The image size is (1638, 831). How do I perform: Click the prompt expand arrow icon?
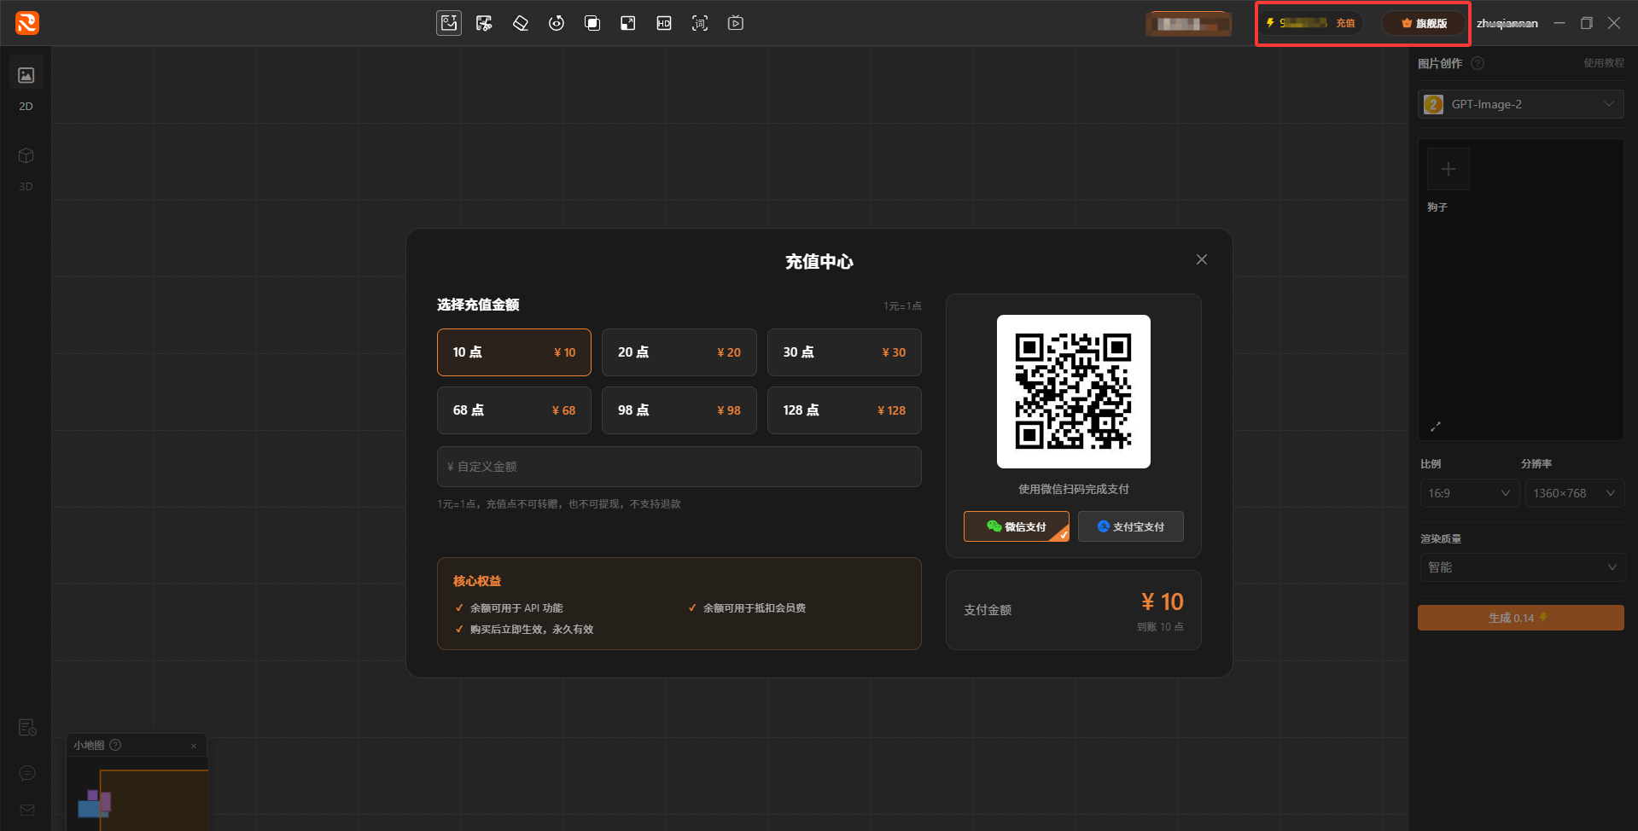point(1436,427)
